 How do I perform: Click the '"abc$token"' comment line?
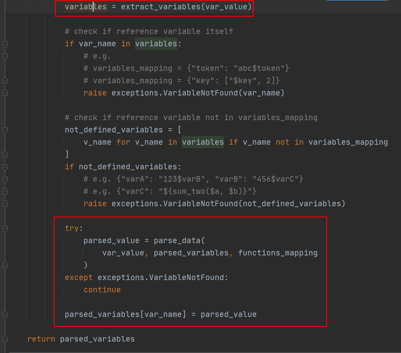[x=186, y=68]
